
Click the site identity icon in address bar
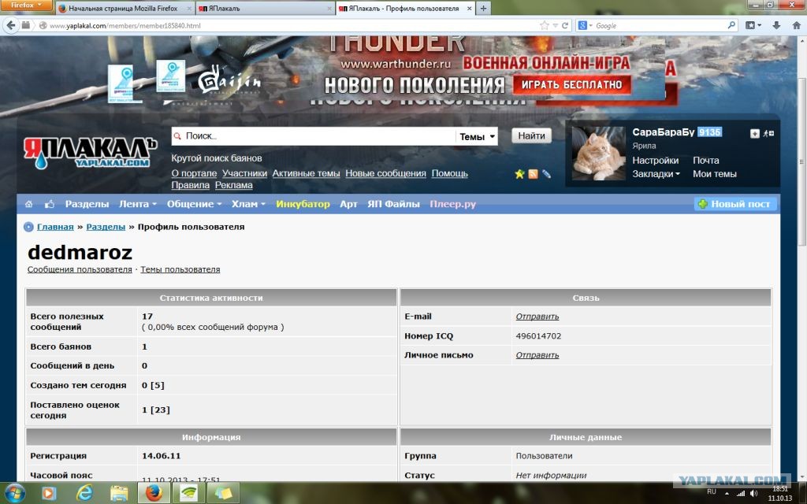point(43,25)
